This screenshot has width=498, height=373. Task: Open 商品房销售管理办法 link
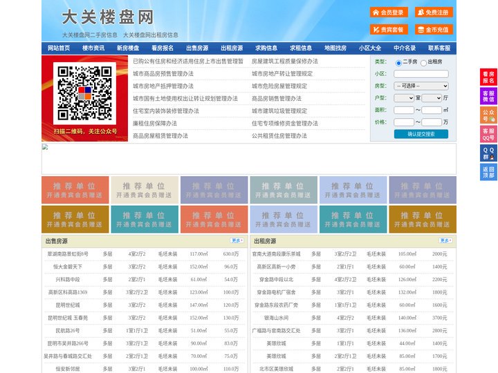click(277, 98)
